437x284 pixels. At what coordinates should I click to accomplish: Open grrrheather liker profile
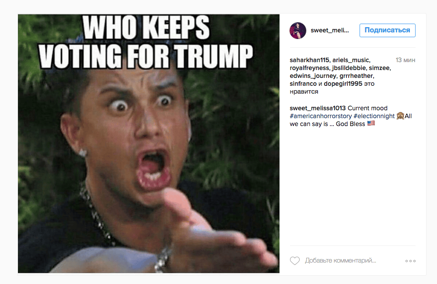tap(356, 76)
